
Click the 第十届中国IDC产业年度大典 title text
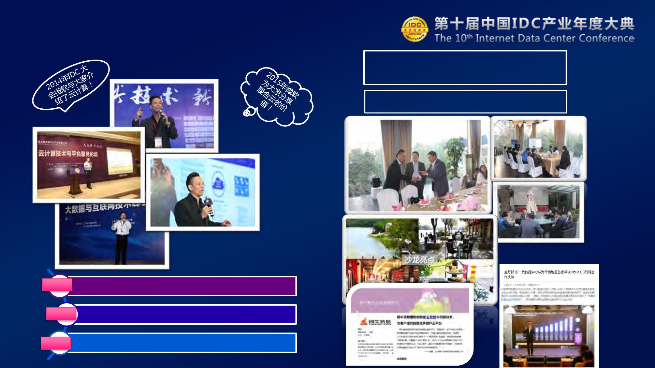click(x=534, y=24)
